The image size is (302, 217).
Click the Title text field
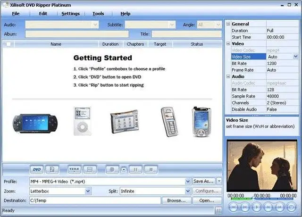point(187,34)
